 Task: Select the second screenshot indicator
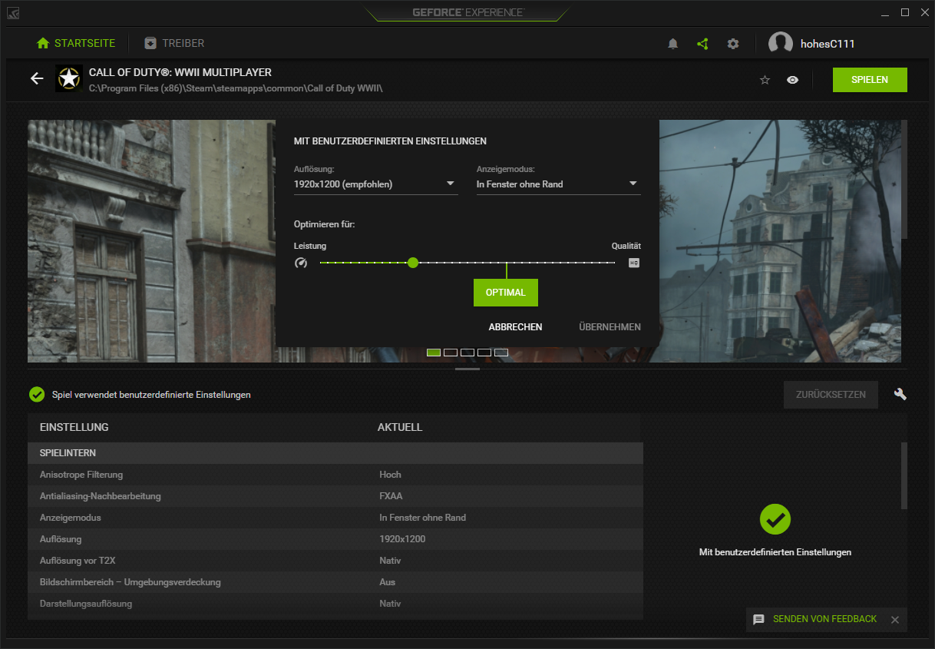451,353
